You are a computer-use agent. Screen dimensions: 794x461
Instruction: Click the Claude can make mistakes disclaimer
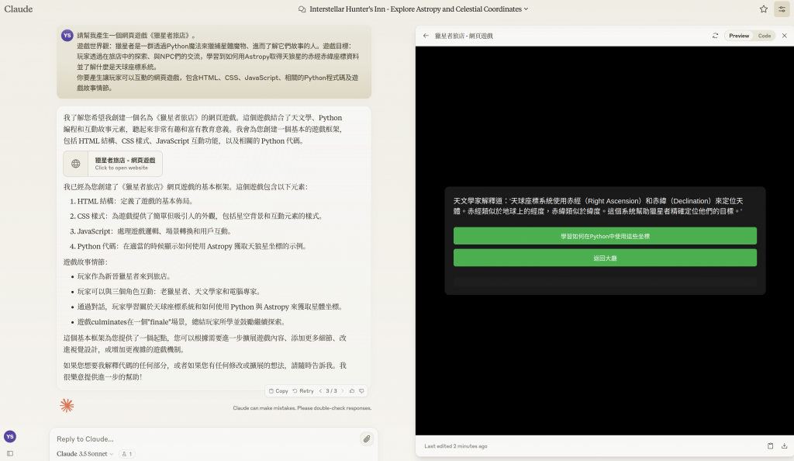[302, 407]
